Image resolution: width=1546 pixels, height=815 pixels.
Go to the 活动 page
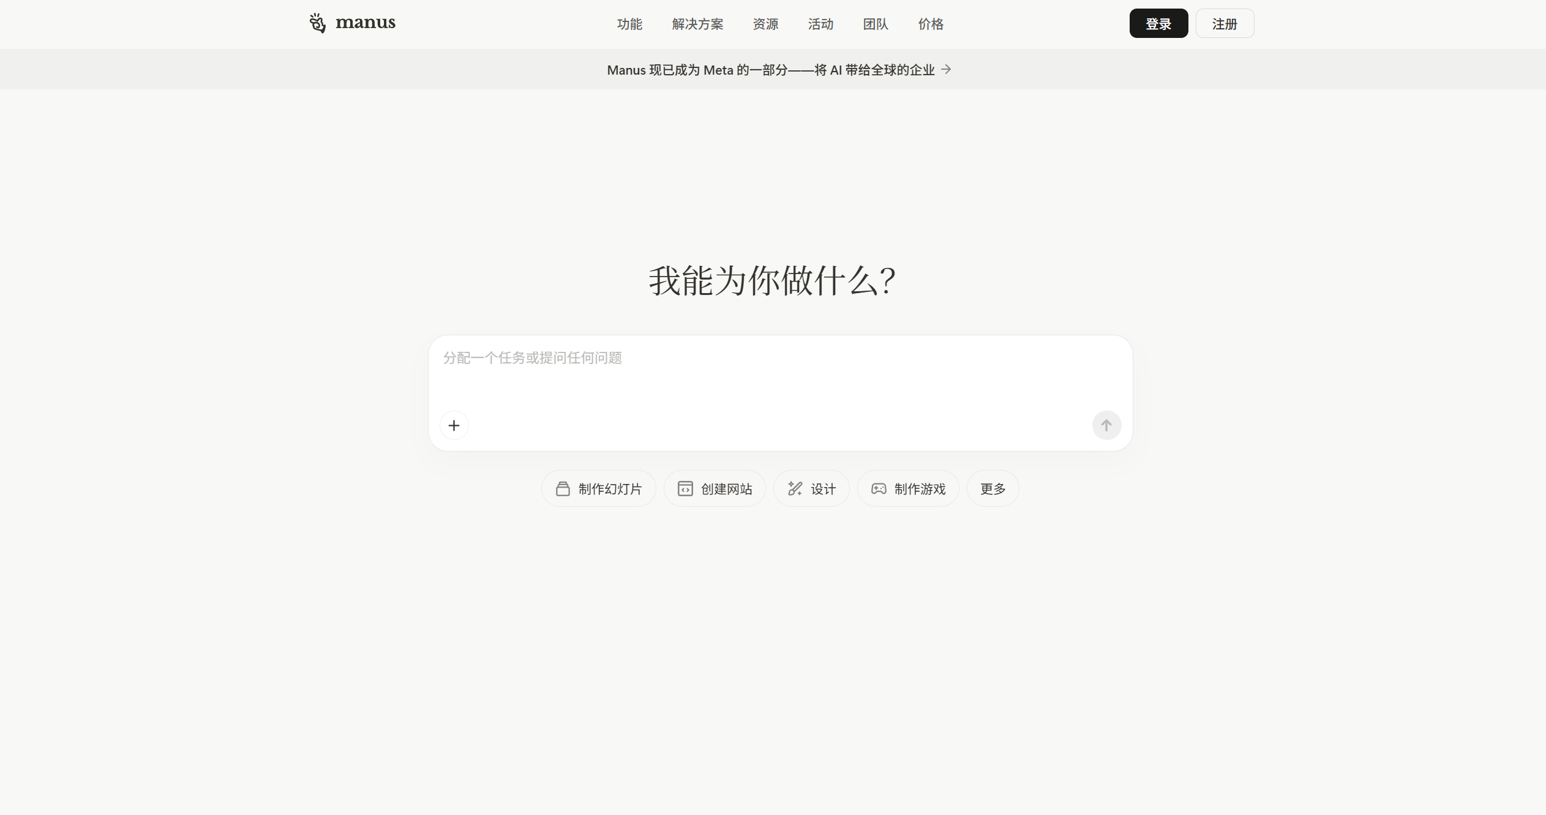click(x=820, y=24)
